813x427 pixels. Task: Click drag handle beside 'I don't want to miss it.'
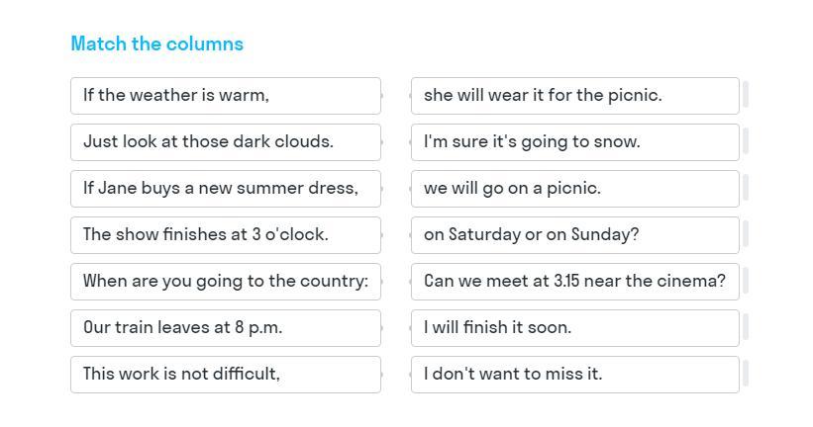click(x=745, y=375)
